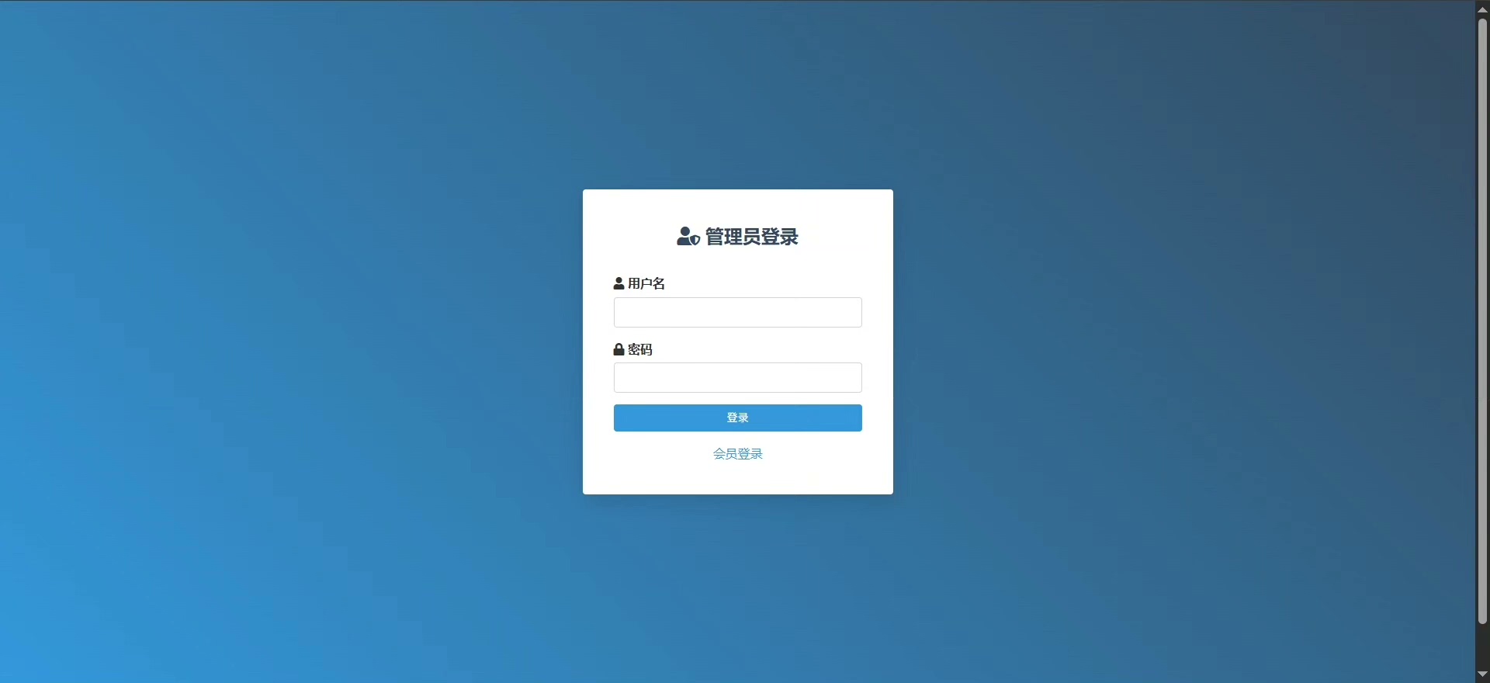
Task: Click blue background left of login card
Action: click(x=291, y=341)
